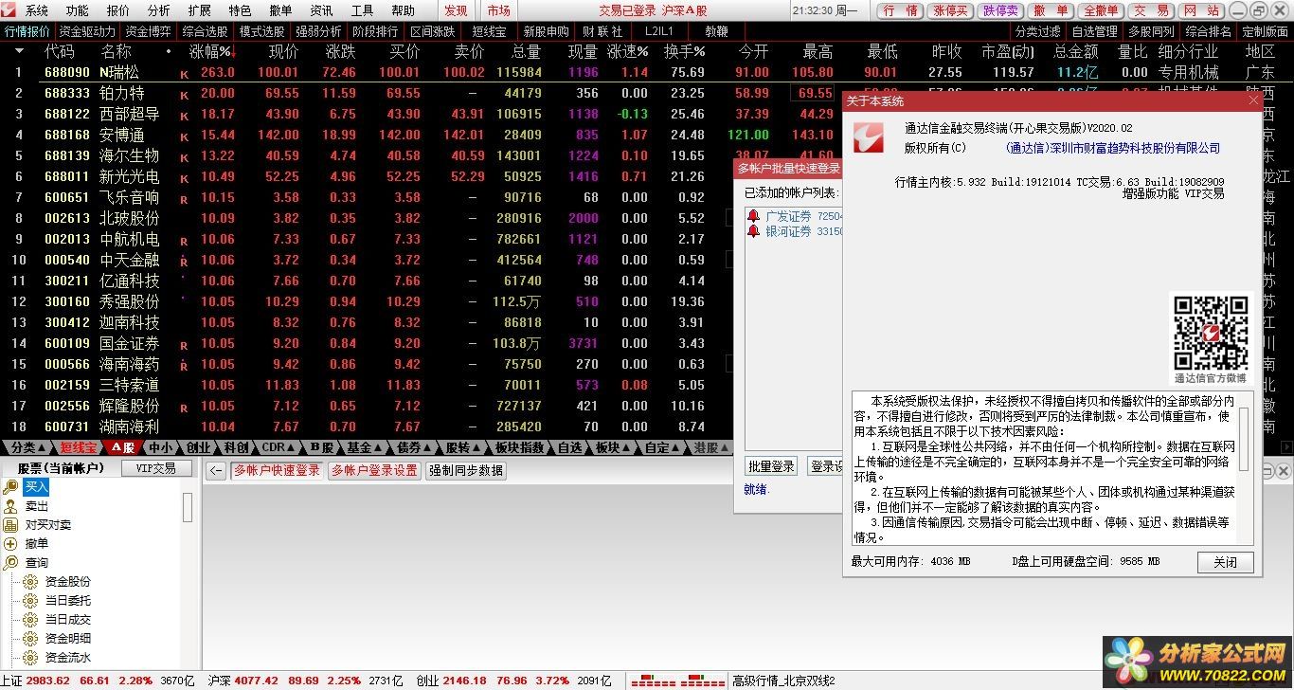
Task: Expand the 板块 tab menu
Action: point(612,447)
